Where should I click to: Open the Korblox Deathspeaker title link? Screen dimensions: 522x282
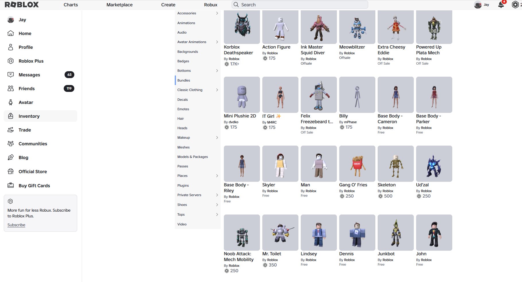click(x=238, y=50)
